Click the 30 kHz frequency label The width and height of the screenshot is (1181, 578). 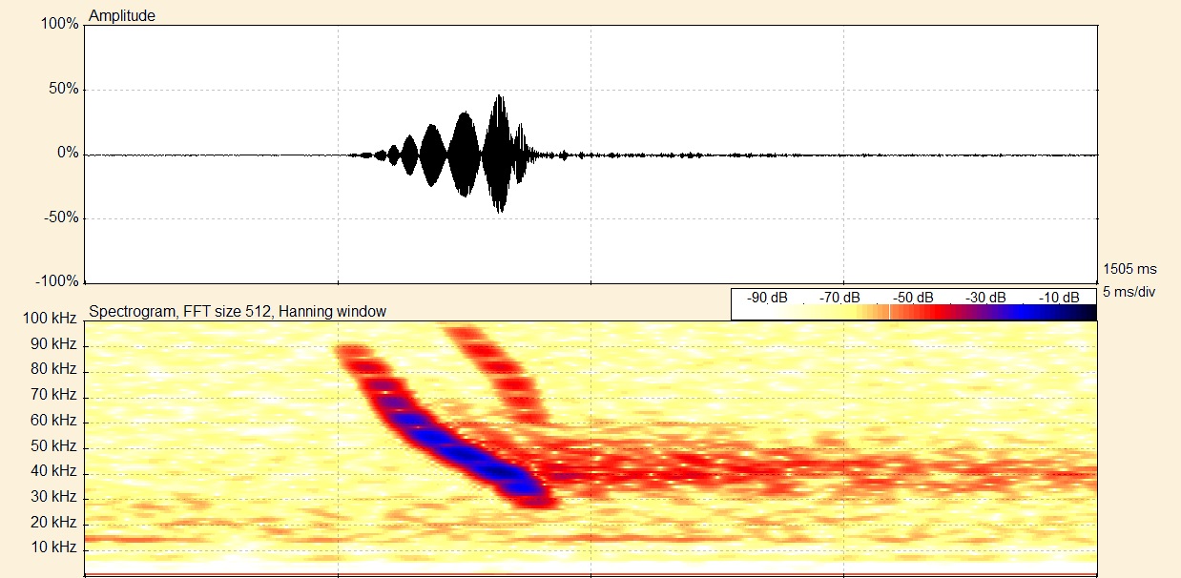(53, 497)
